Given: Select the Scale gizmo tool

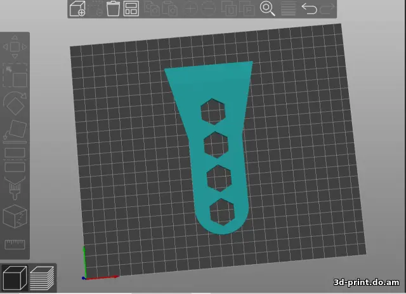Looking at the screenshot, I should (x=15, y=75).
